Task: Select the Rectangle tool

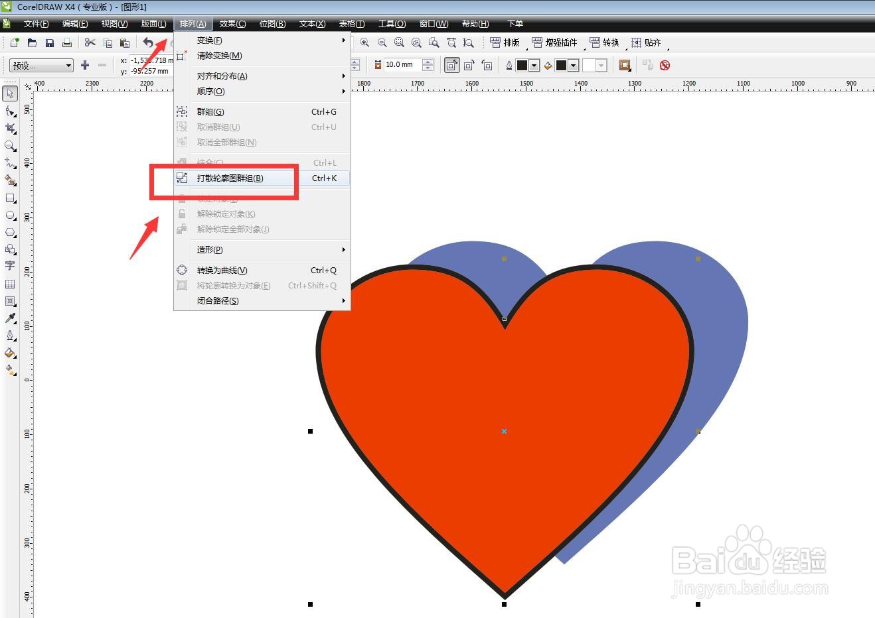Action: 10,198
